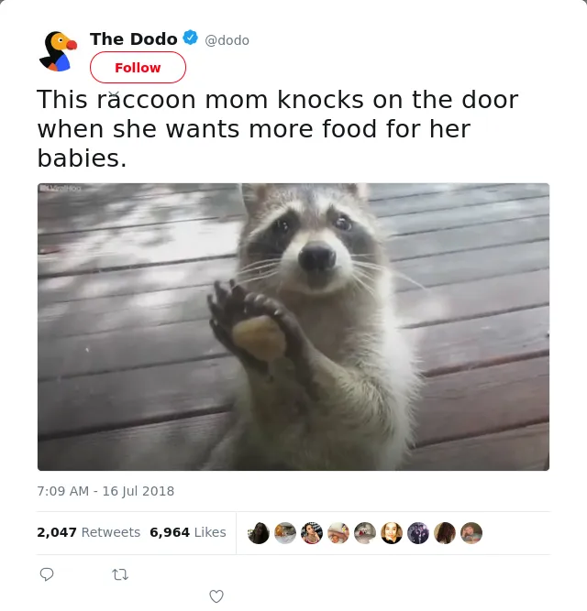Click the sixth liker avatar with blonde hair

click(392, 532)
